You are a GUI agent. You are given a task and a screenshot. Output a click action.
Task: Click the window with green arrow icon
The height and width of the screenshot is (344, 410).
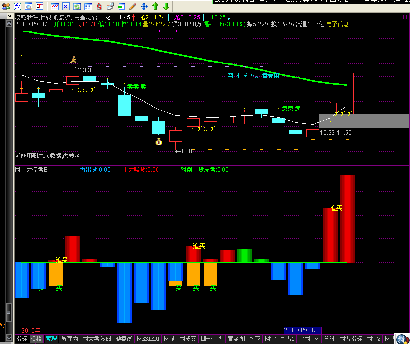(121, 6)
